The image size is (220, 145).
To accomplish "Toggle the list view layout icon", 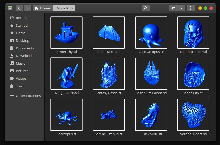I will tap(173, 8).
